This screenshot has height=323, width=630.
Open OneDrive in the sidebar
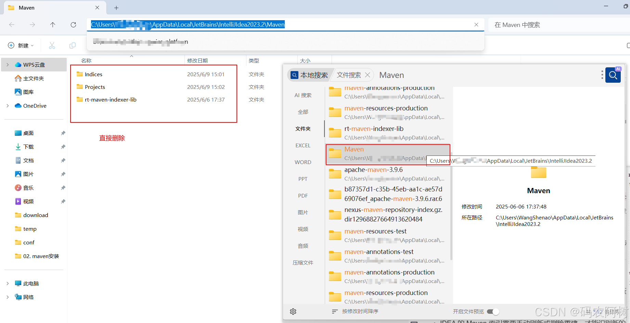pyautogui.click(x=35, y=106)
